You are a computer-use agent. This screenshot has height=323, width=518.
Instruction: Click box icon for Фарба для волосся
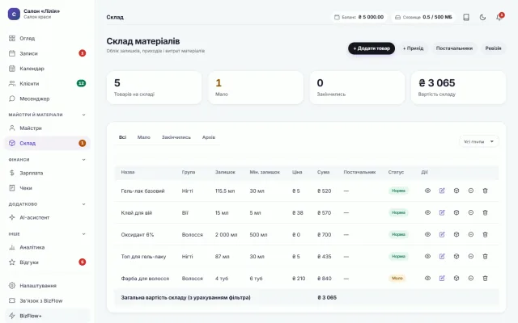[456, 278]
